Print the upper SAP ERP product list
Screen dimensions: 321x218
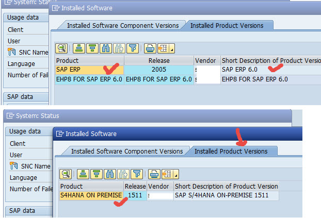pos(150,48)
